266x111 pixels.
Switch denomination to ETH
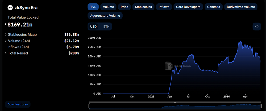107,26
